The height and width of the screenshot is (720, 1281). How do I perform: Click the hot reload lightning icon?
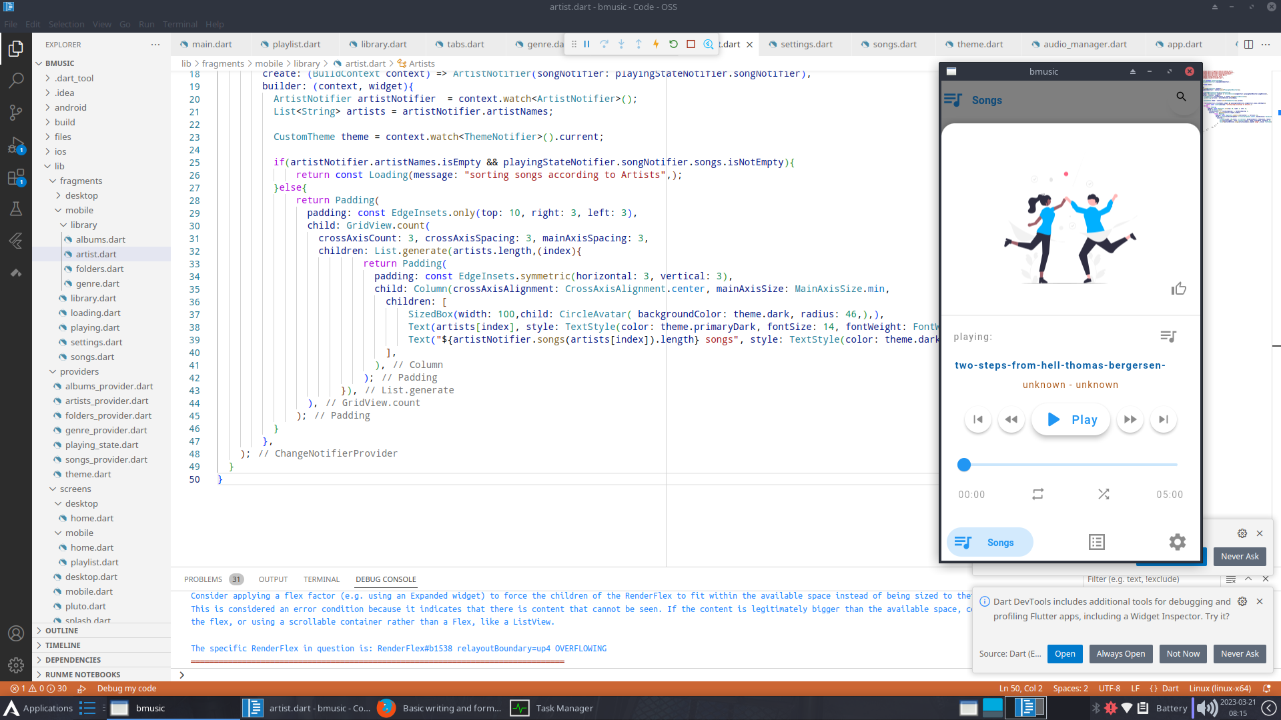tap(656, 44)
